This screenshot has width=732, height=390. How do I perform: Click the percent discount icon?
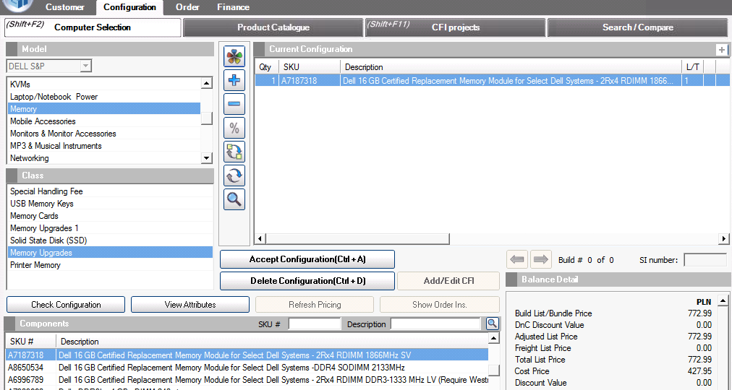click(x=234, y=128)
